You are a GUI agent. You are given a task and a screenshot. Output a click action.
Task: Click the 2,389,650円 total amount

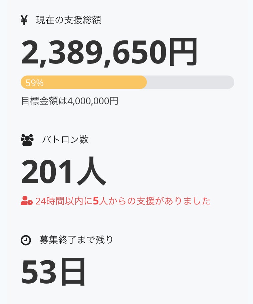click(109, 53)
